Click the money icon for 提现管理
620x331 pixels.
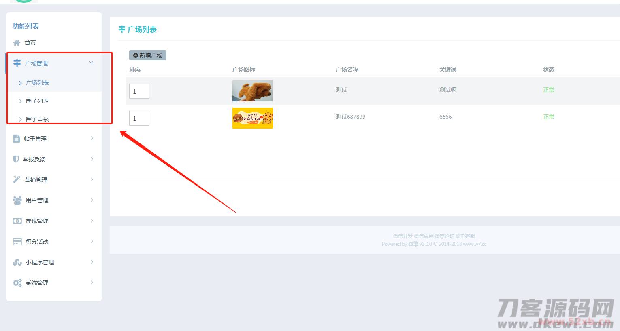point(17,221)
